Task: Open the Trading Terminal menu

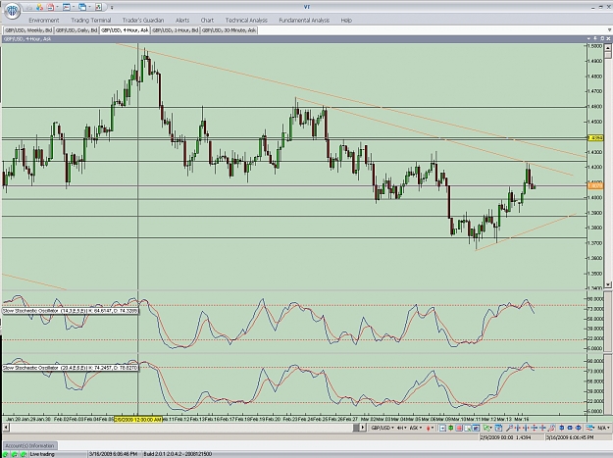Action: 90,20
